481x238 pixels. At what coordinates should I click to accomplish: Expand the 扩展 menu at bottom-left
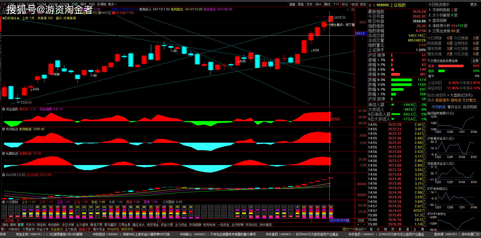click(3, 229)
